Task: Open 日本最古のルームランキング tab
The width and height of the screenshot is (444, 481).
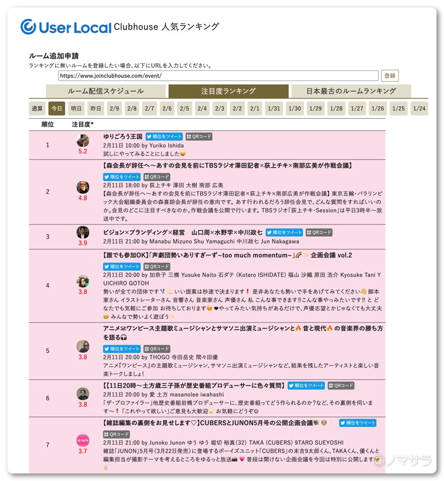Action: 351,91
